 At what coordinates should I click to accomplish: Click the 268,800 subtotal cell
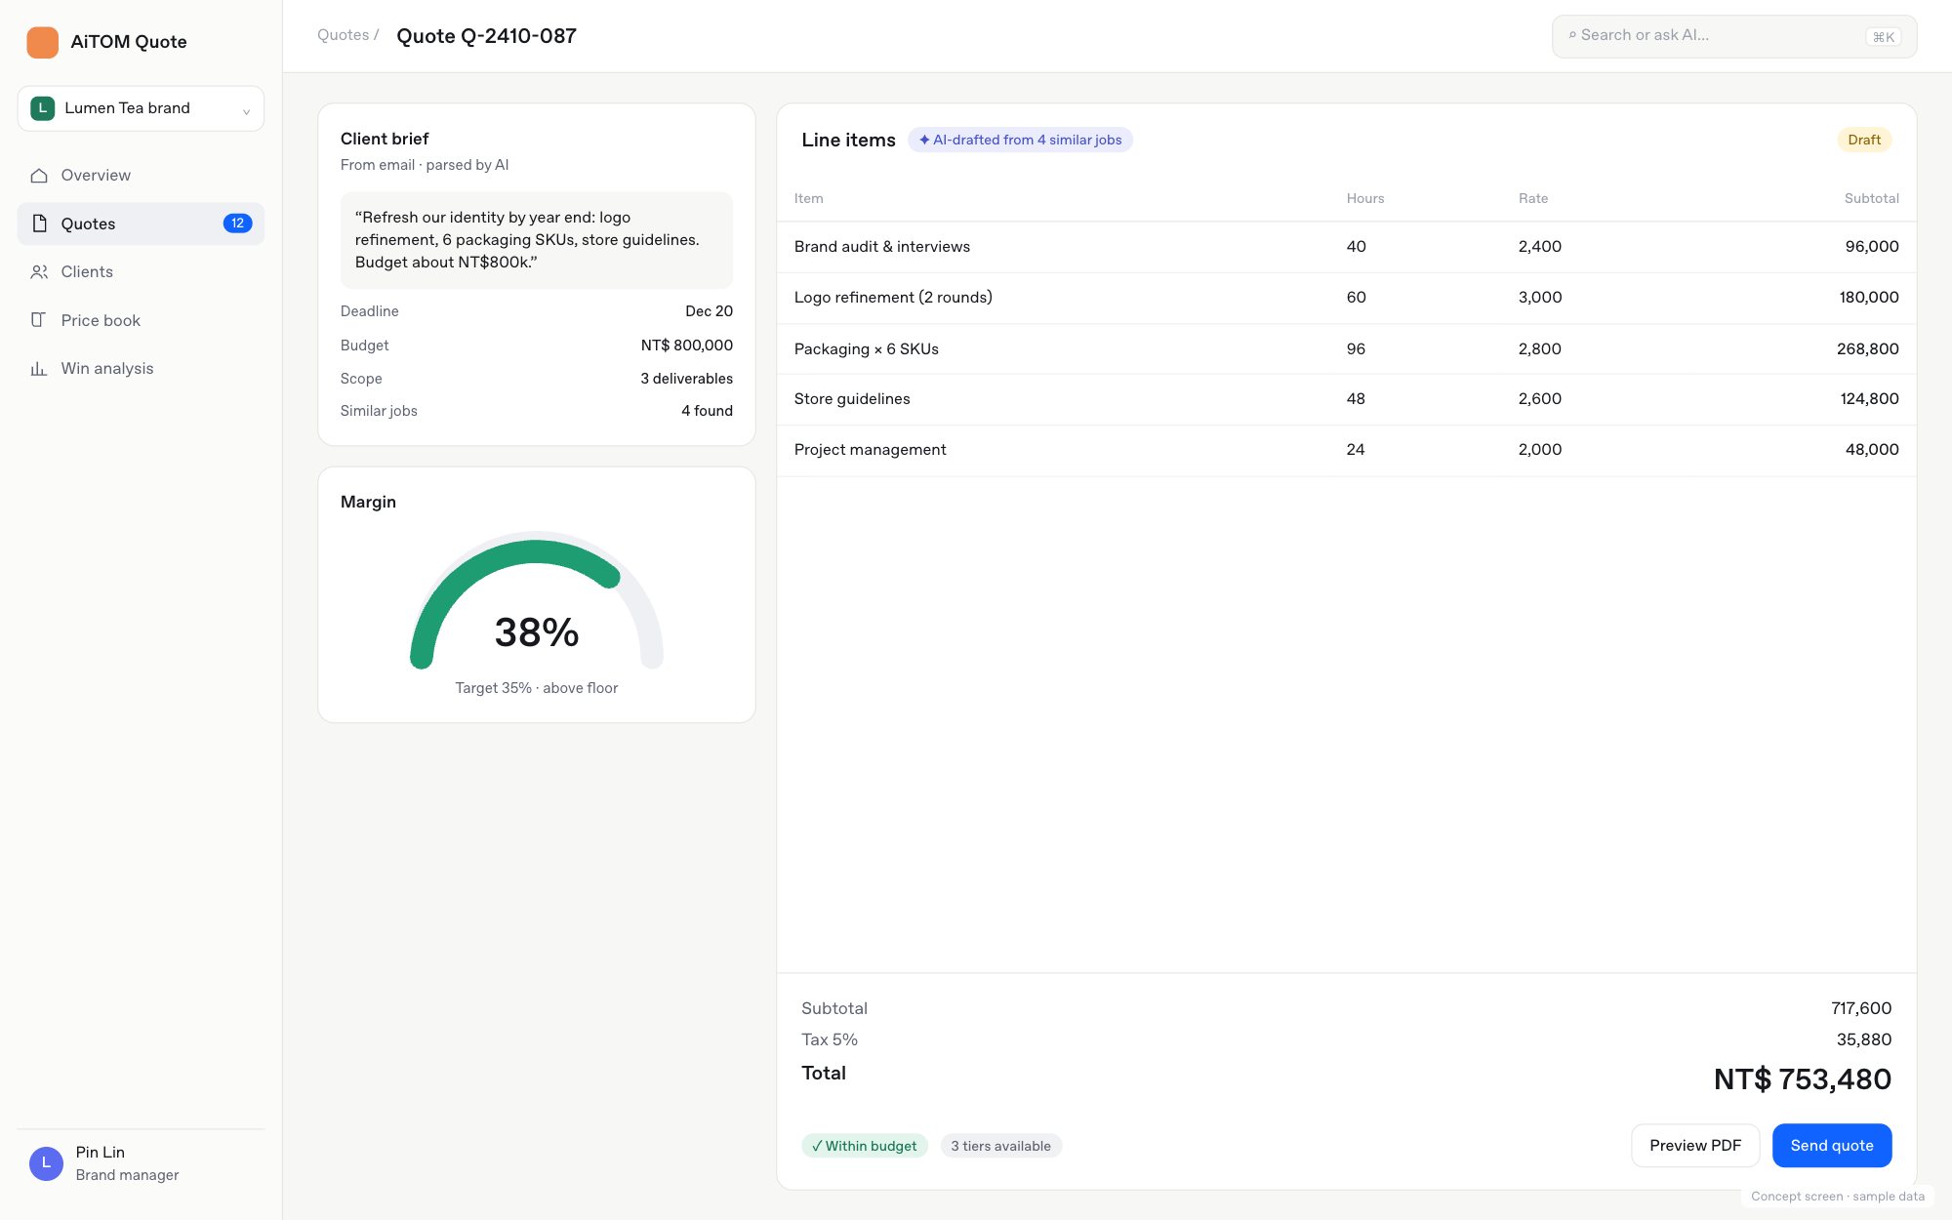pos(1867,349)
